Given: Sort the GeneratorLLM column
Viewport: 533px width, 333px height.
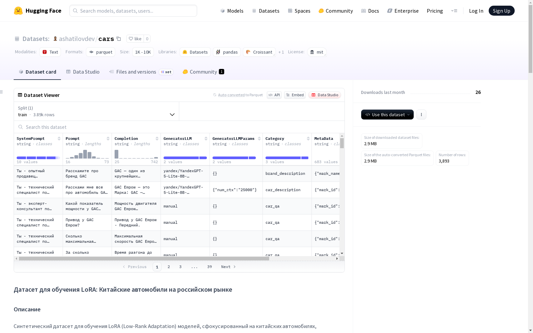Looking at the screenshot, I should pos(206,139).
